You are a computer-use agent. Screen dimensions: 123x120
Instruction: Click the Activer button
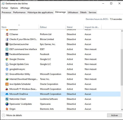[114, 115]
